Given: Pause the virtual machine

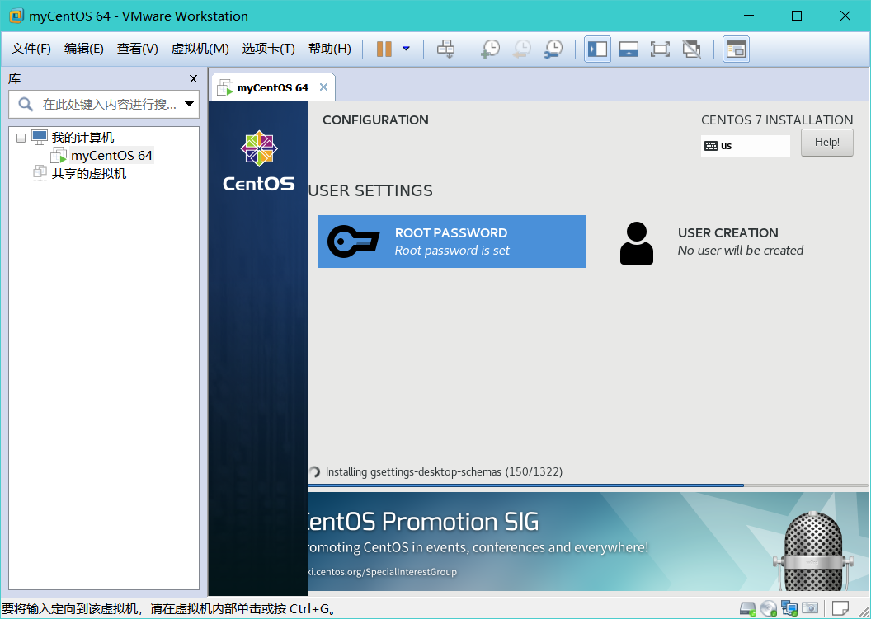Looking at the screenshot, I should tap(384, 49).
